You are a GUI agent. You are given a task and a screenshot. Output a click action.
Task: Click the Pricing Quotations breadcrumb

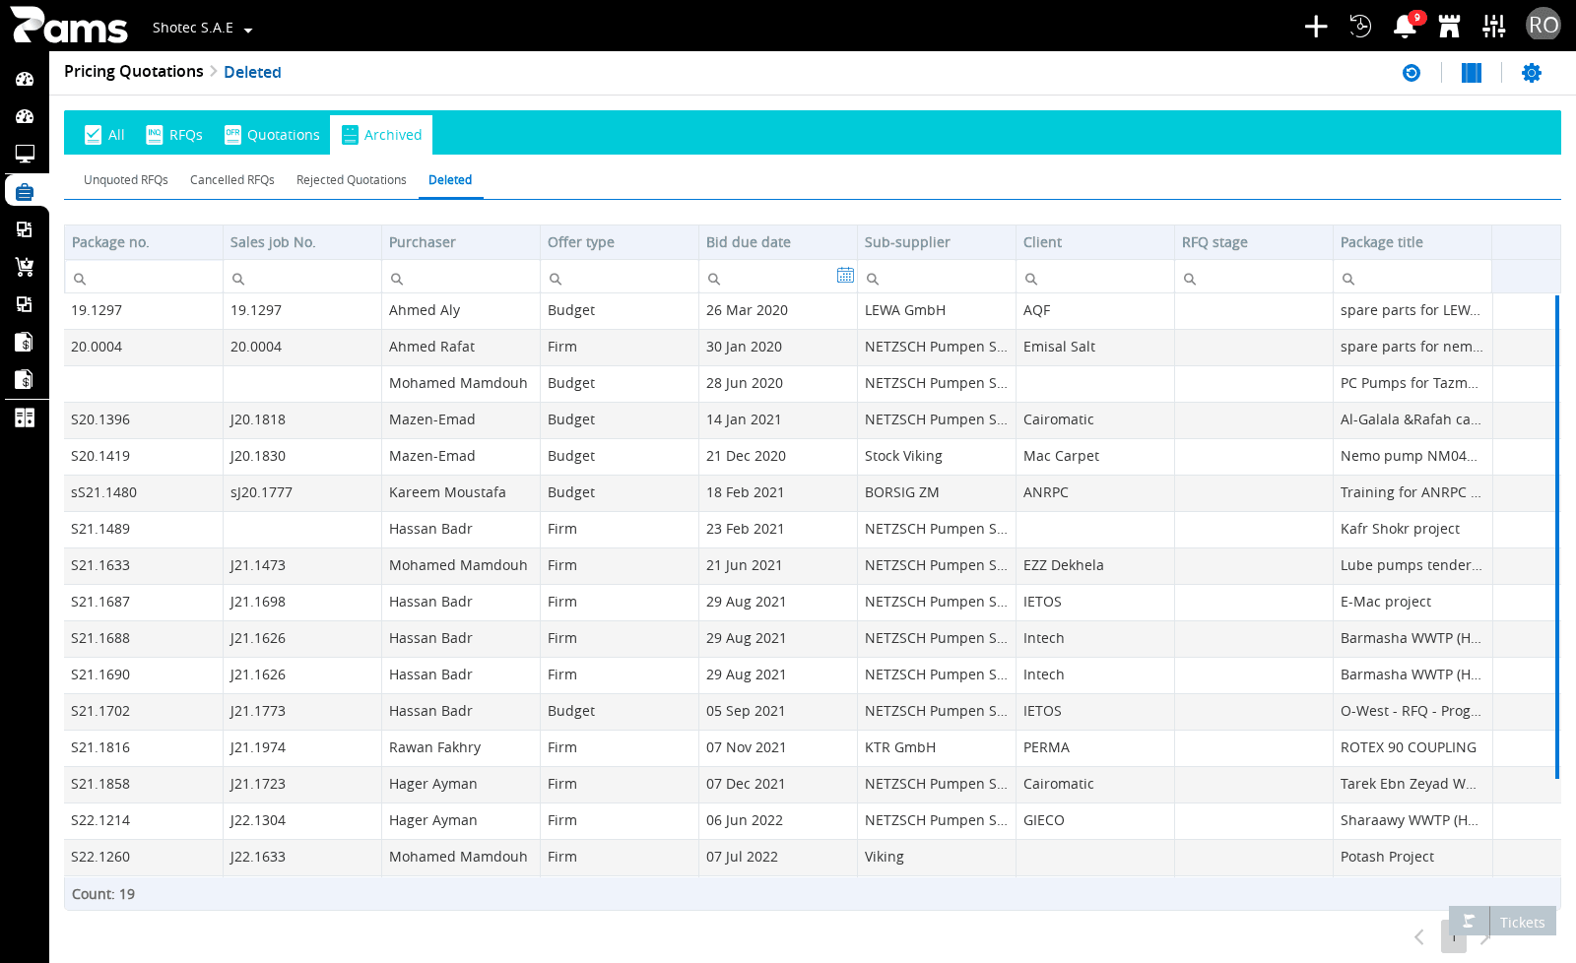(x=134, y=72)
